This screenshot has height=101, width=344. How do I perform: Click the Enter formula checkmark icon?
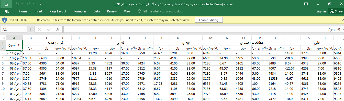[48, 29]
